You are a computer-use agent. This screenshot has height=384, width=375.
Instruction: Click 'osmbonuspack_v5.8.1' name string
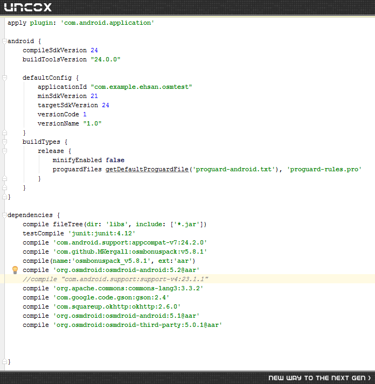point(111,261)
